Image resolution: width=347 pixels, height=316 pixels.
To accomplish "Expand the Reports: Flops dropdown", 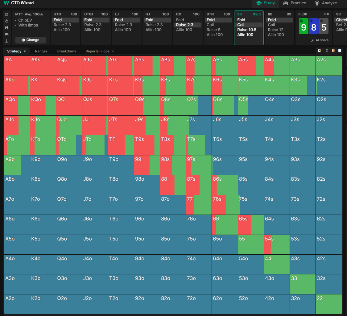I will point(100,51).
